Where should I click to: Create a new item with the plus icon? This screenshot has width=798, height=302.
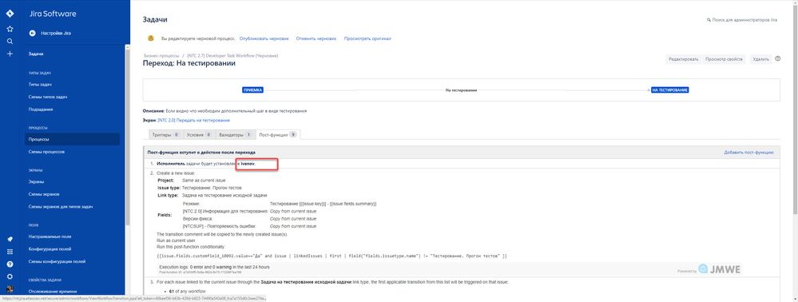point(10,54)
